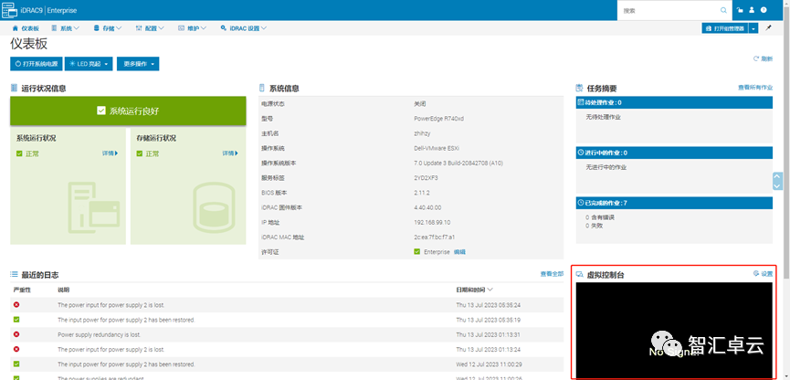This screenshot has height=380, width=790.
Task: Click the green check beside 存储运行状况 正常
Action: click(140, 153)
